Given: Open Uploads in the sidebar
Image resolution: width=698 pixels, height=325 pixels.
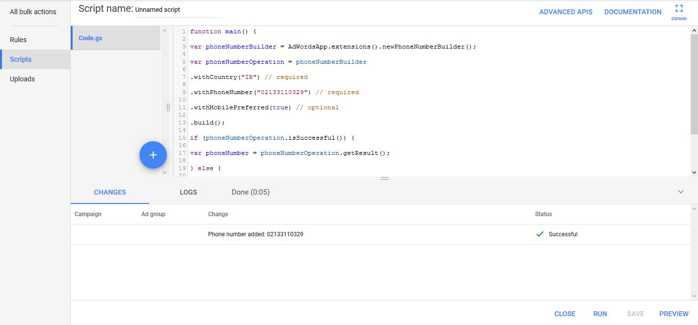Looking at the screenshot, I should coord(22,79).
